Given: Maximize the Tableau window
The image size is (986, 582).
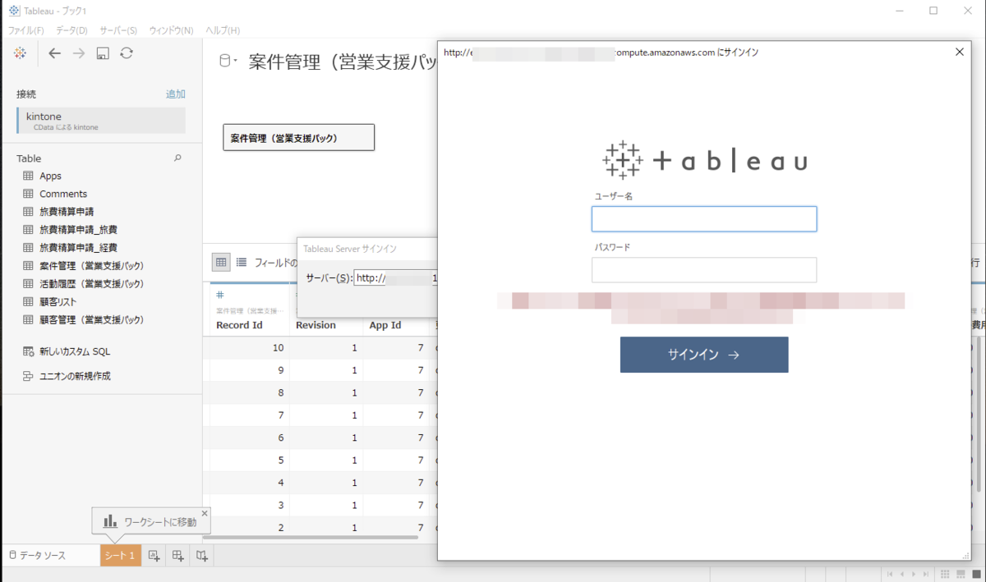Looking at the screenshot, I should [933, 11].
